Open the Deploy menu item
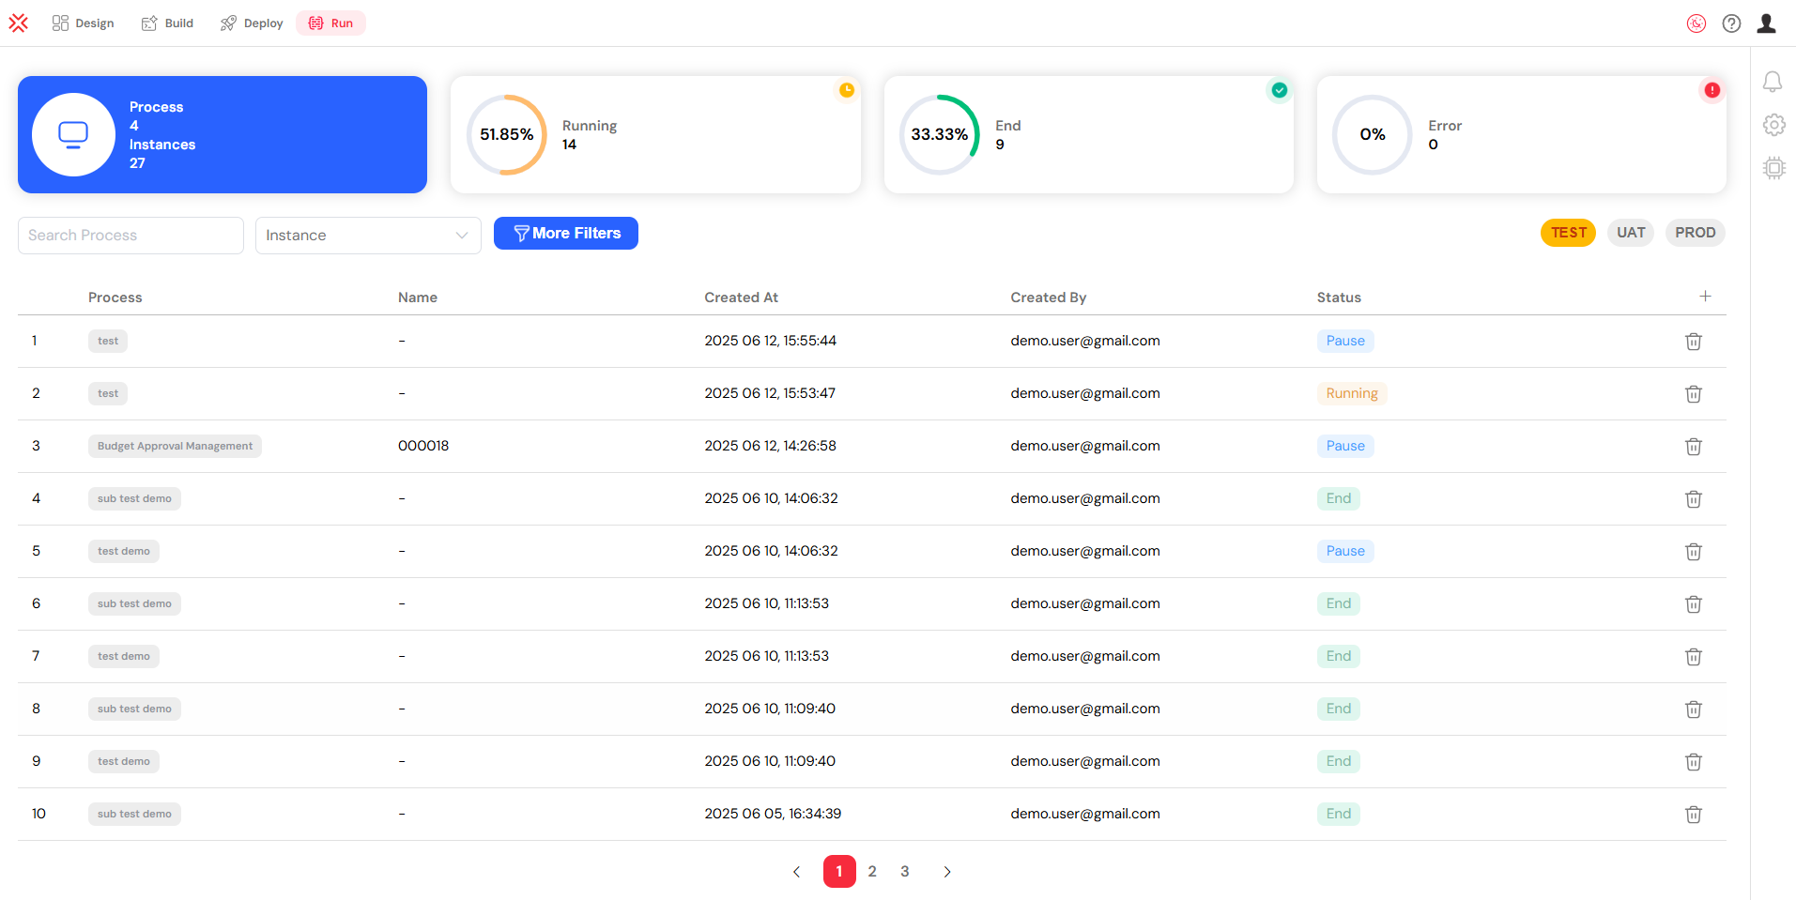The width and height of the screenshot is (1796, 900). [x=250, y=23]
